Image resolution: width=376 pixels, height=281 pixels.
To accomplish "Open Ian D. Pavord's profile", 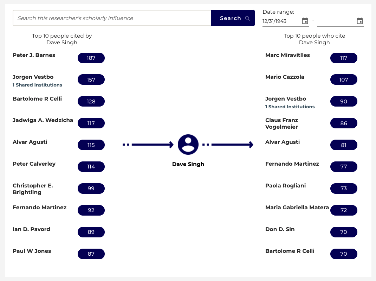I will [31, 229].
